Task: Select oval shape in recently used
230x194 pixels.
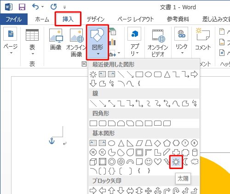Action: (x=149, y=74)
